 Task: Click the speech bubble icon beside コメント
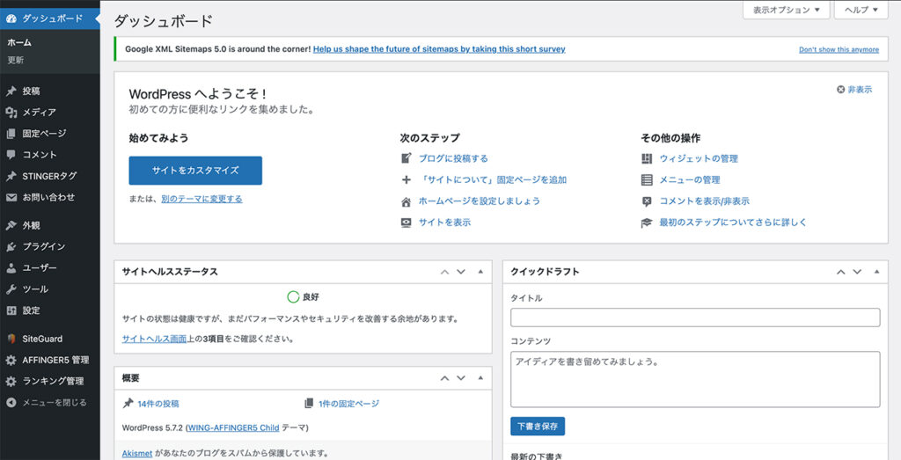point(11,155)
